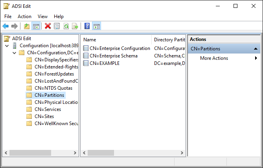The width and height of the screenshot is (263, 168).
Task: Open Help via the blue question mark icon
Action: pos(87,26)
